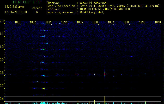Click the 1.1 kHz frequency label
Viewport: 164px width, 104px height.
2,34
